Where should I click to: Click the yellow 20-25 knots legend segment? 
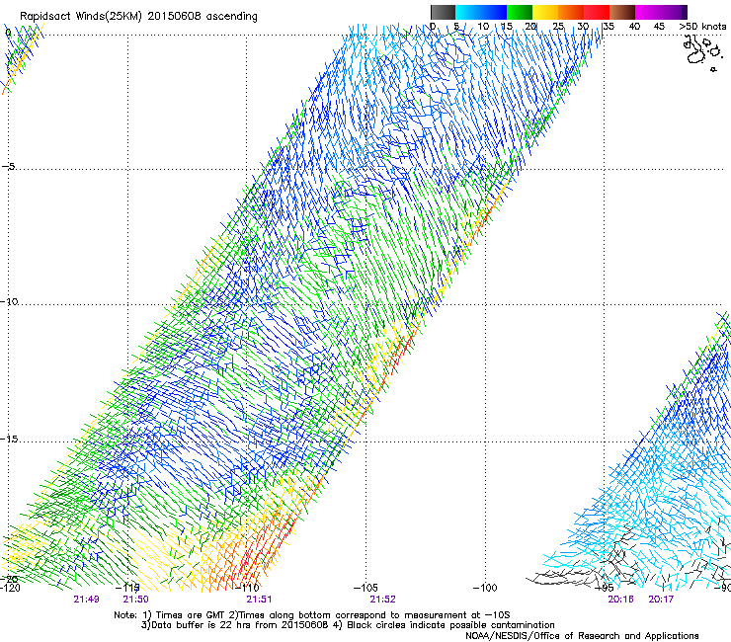click(545, 12)
